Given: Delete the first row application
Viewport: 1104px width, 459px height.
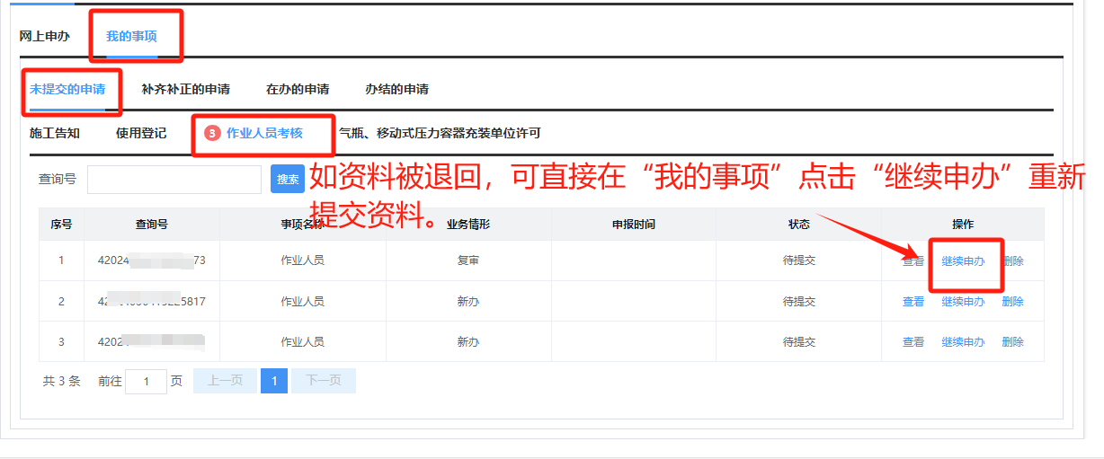Looking at the screenshot, I should pyautogui.click(x=1012, y=261).
